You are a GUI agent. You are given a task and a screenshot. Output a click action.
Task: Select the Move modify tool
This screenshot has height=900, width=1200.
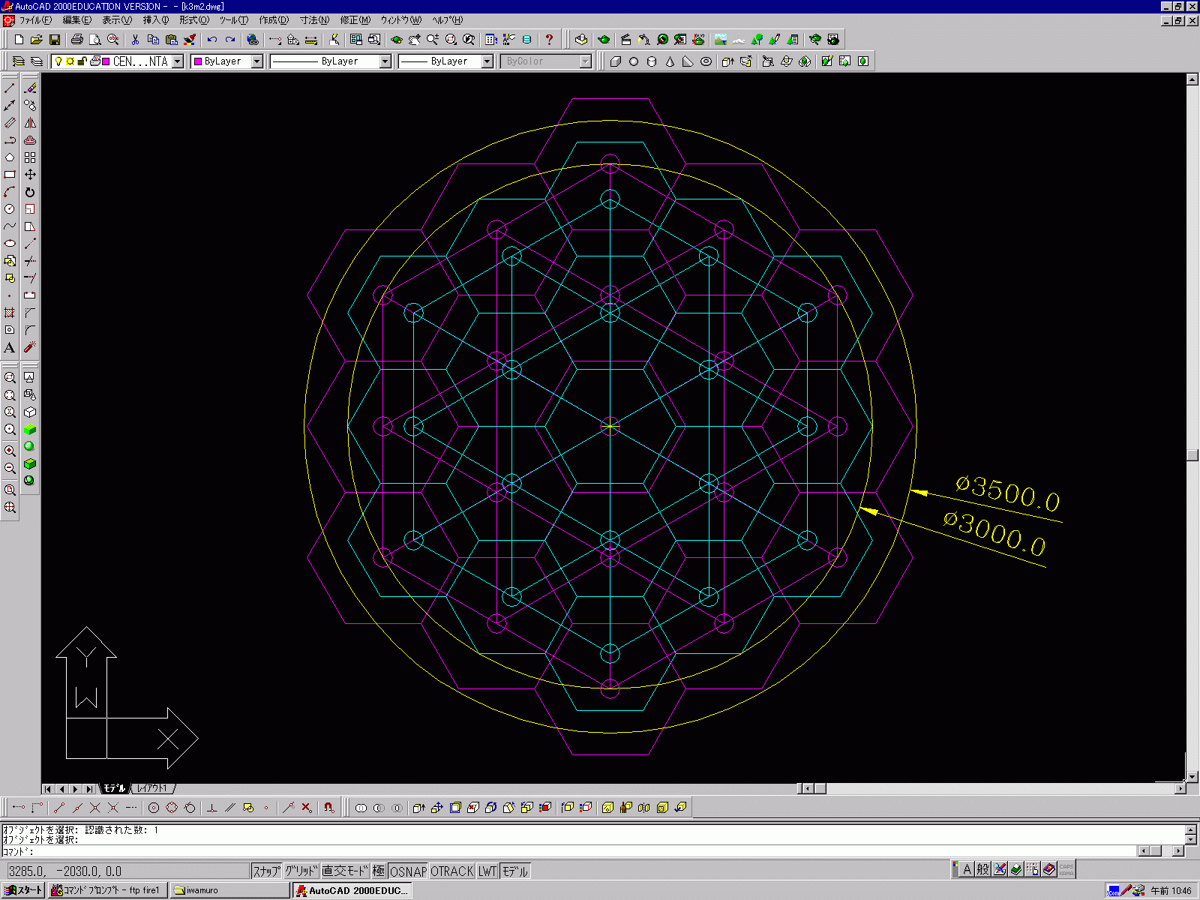(x=30, y=175)
